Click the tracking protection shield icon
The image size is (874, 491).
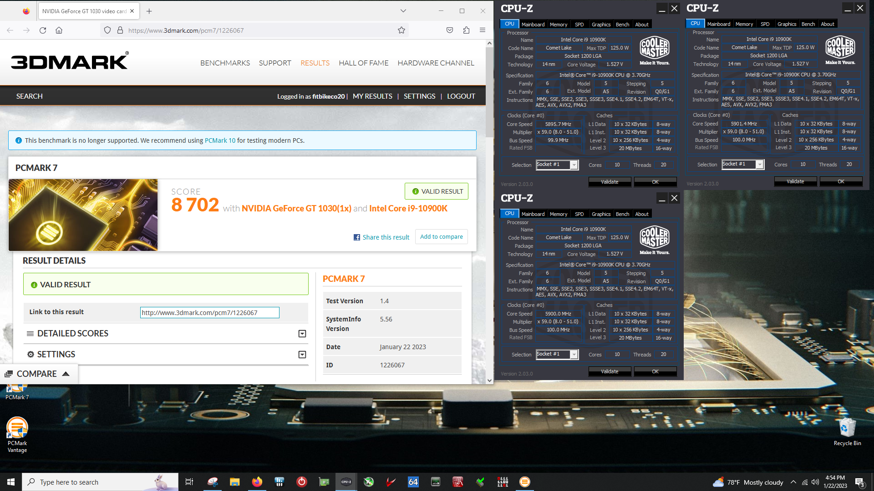tap(107, 30)
